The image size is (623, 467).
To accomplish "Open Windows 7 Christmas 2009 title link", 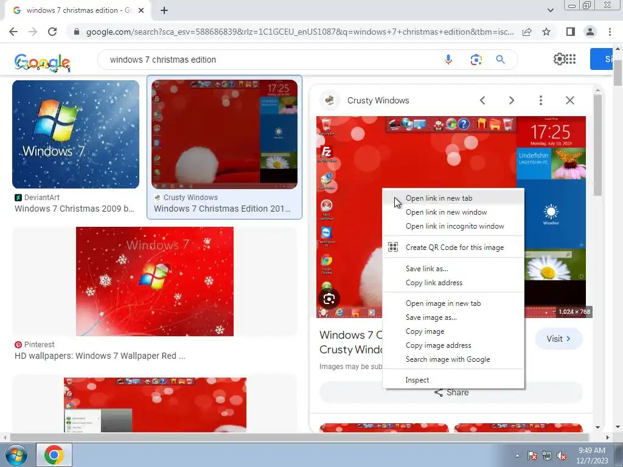I will coord(74,209).
